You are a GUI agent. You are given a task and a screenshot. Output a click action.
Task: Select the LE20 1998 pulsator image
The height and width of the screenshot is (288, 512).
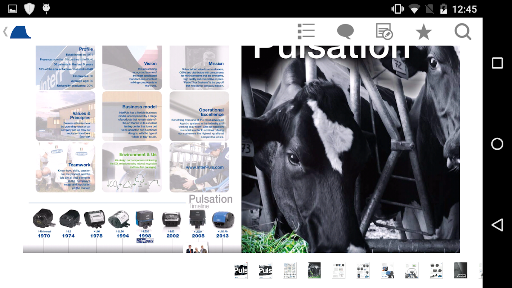144,219
